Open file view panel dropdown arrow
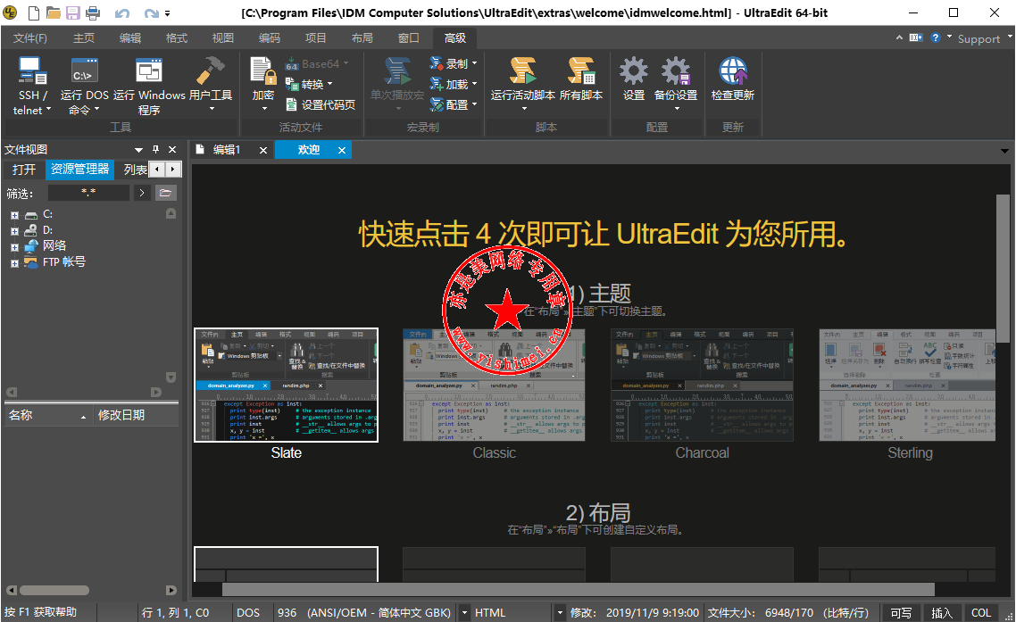1016x622 pixels. [x=138, y=150]
